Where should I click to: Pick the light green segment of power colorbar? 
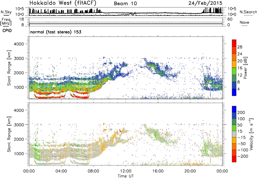(234, 71)
